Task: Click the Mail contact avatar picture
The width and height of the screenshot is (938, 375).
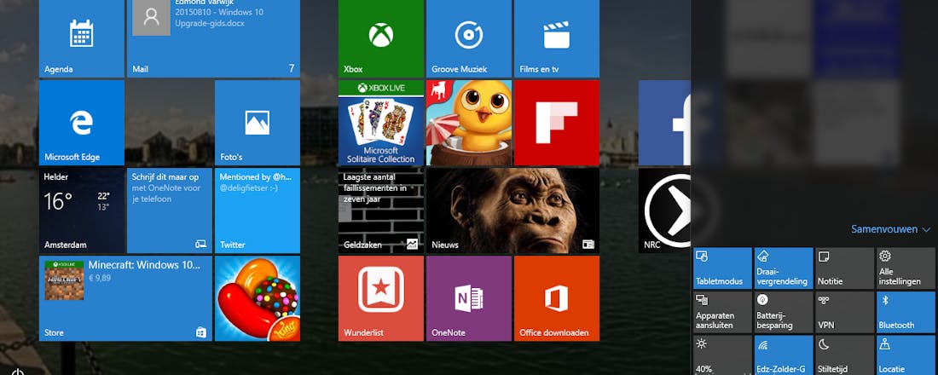Action: [x=151, y=18]
